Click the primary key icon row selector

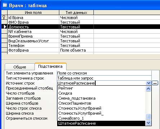4,18
